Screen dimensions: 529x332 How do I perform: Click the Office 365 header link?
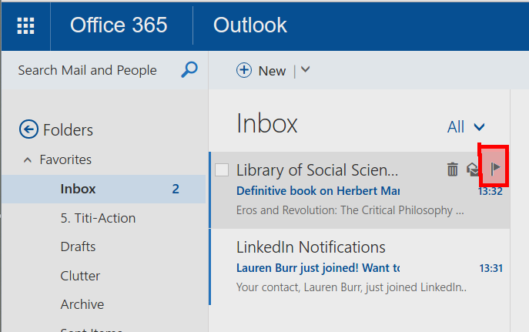(x=119, y=25)
